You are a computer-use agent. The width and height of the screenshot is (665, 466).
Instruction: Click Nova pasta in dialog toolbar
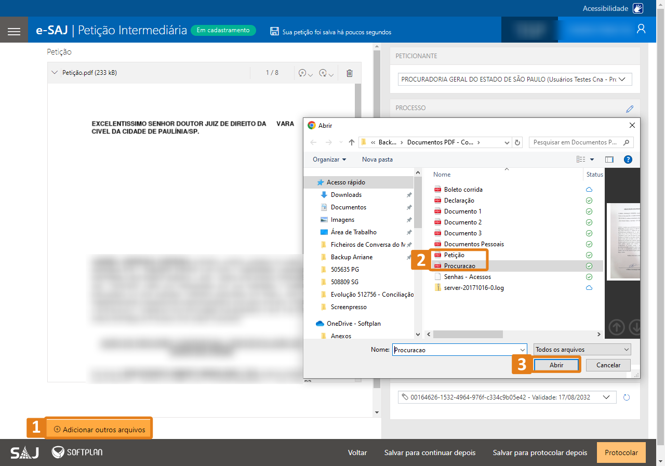[x=377, y=159]
